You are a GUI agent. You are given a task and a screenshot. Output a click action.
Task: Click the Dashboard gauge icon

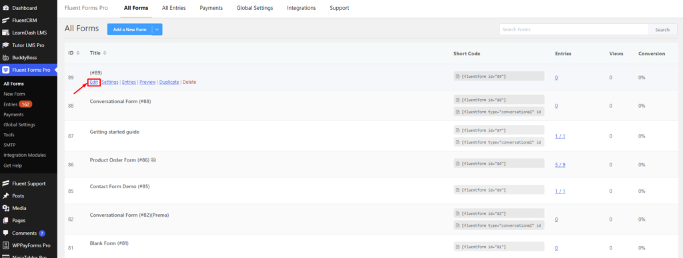(5, 8)
